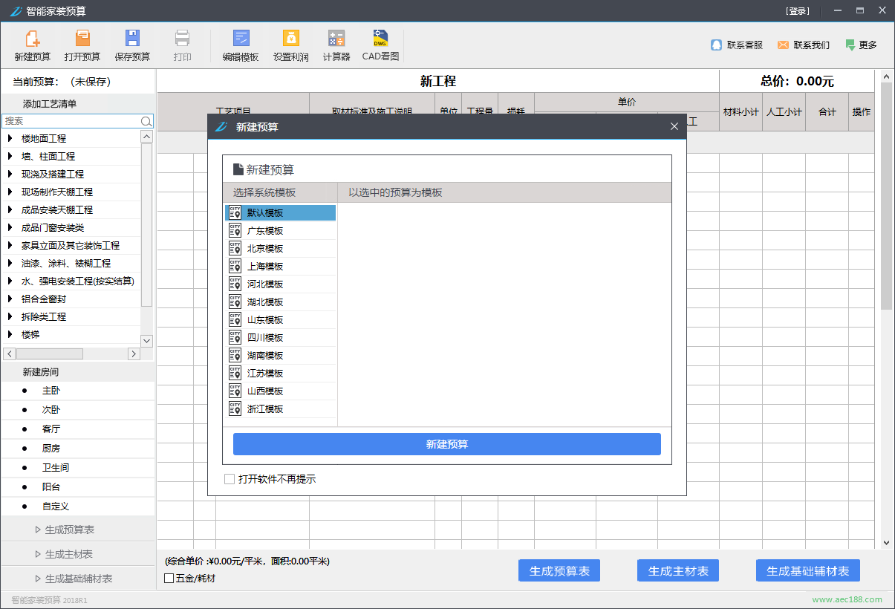The image size is (895, 609).
Task: Click the 联系我们 envelope icon
Action: tap(783, 45)
